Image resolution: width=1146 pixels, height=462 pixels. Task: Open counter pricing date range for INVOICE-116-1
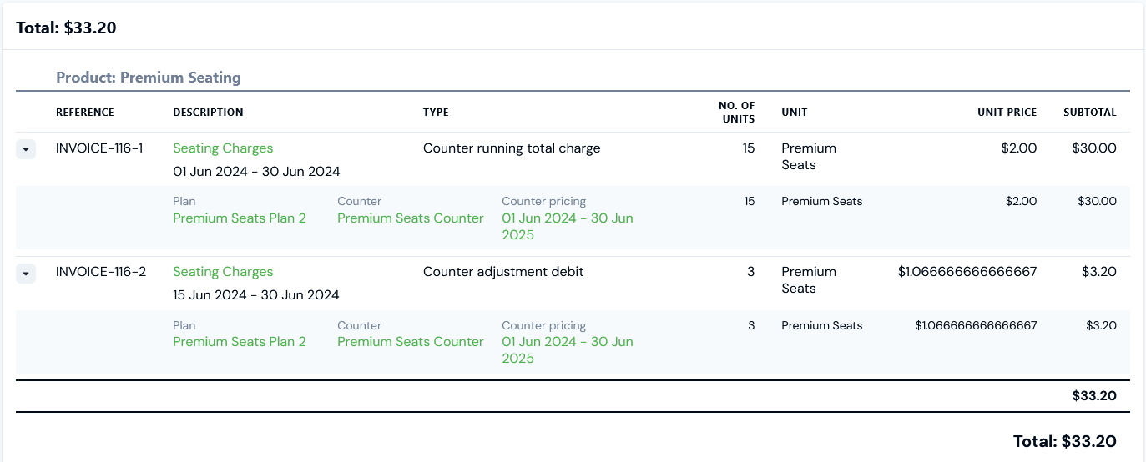(x=568, y=227)
